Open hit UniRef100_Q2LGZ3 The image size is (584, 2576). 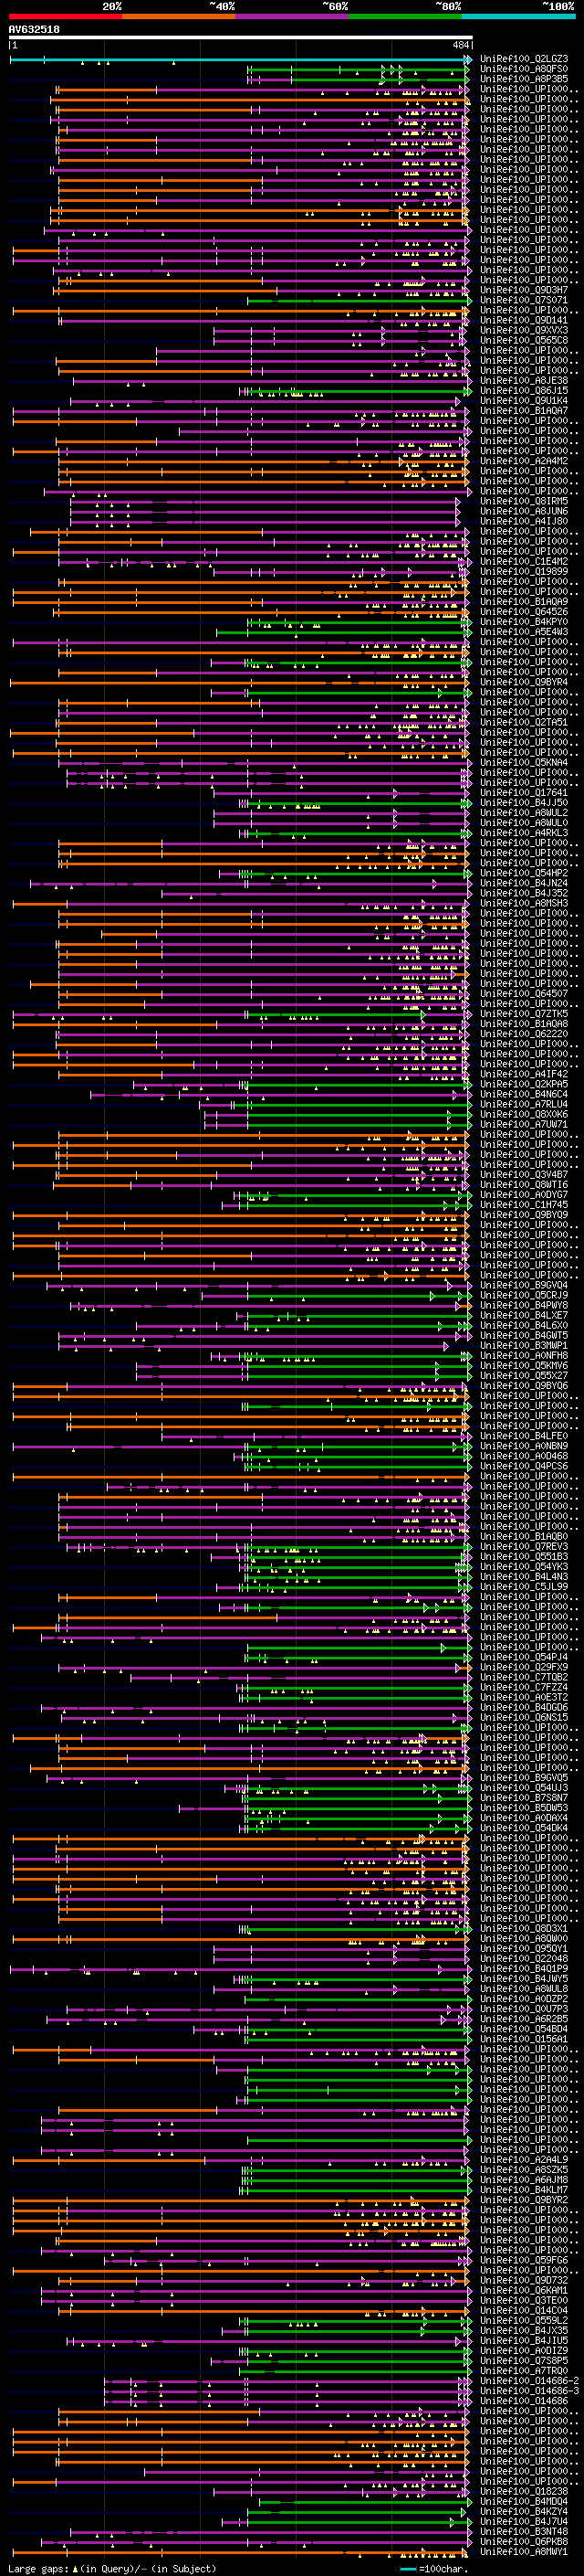coord(524,60)
